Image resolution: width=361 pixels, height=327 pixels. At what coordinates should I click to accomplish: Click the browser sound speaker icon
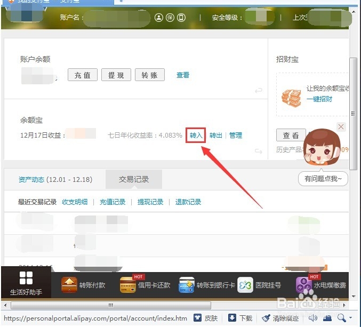(313, 318)
